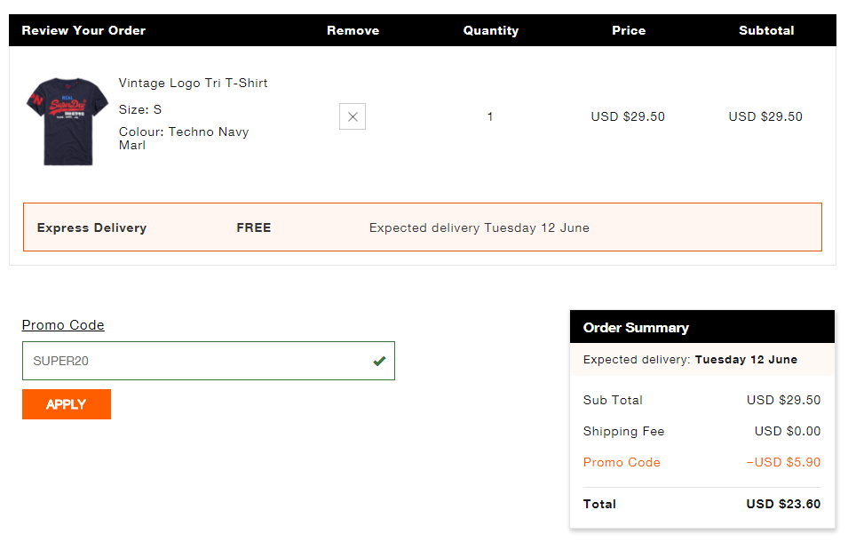
Task: Click the Order Summary header
Action: tap(636, 328)
